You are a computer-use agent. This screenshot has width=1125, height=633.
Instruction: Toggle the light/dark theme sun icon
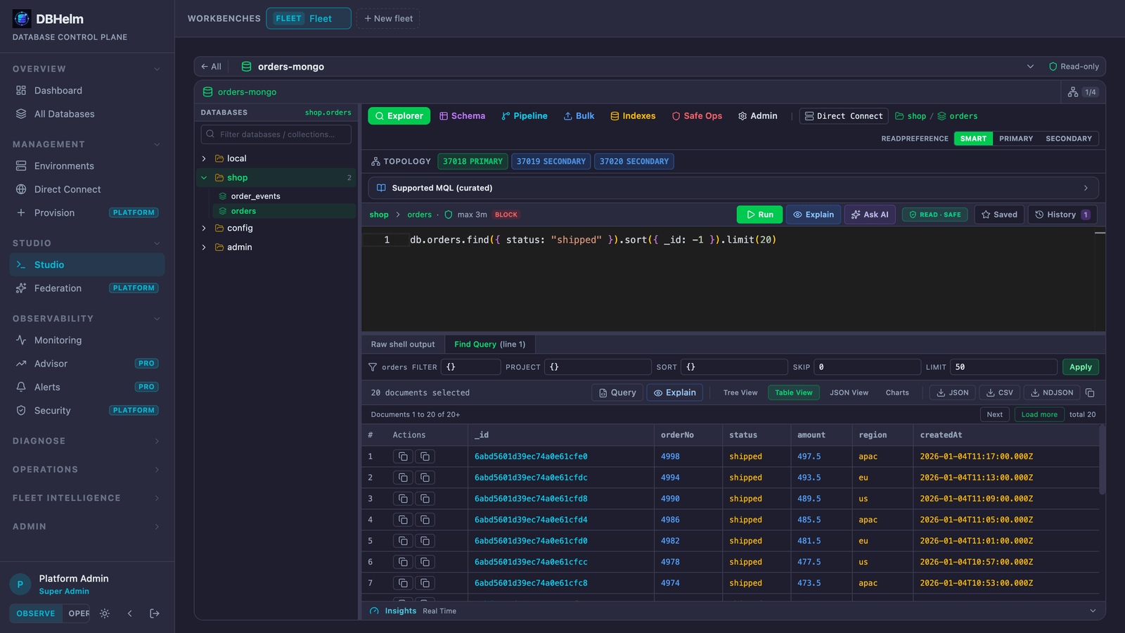[x=105, y=613]
